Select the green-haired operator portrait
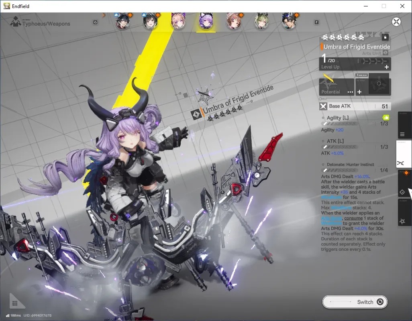Screen dimensions: 412x321 (x=261, y=21)
